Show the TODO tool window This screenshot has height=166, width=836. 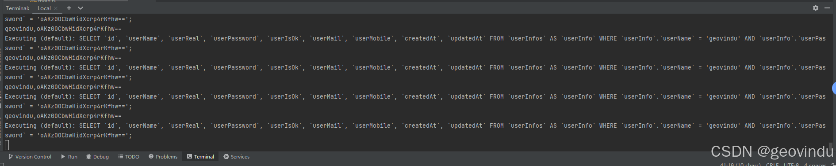coord(129,157)
